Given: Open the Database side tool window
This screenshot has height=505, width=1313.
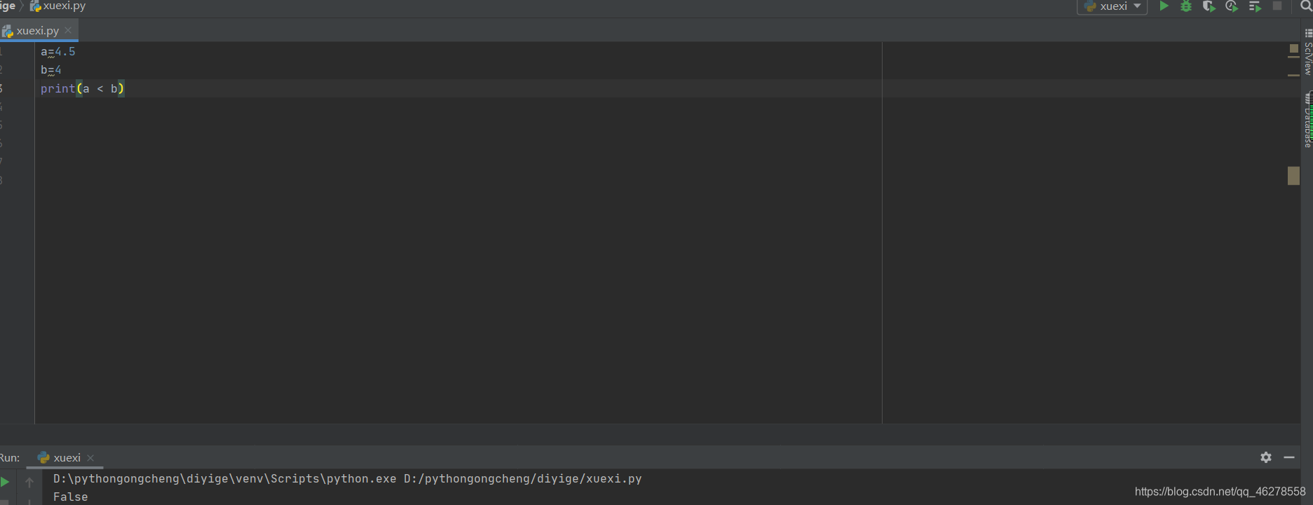Looking at the screenshot, I should (1308, 119).
